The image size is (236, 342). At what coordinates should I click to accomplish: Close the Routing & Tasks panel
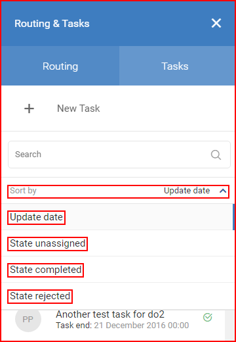click(x=216, y=23)
